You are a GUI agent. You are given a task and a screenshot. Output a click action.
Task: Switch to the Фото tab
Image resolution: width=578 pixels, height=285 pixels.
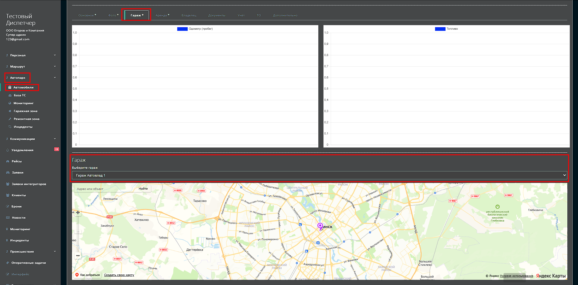[x=113, y=15]
